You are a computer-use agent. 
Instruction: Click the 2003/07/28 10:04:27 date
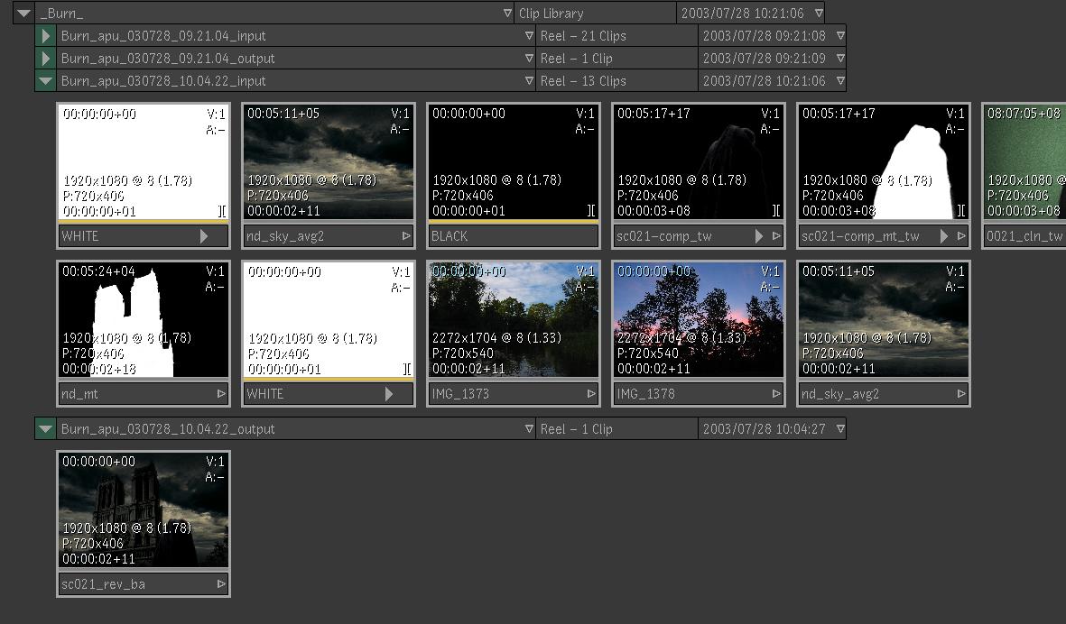[765, 430]
